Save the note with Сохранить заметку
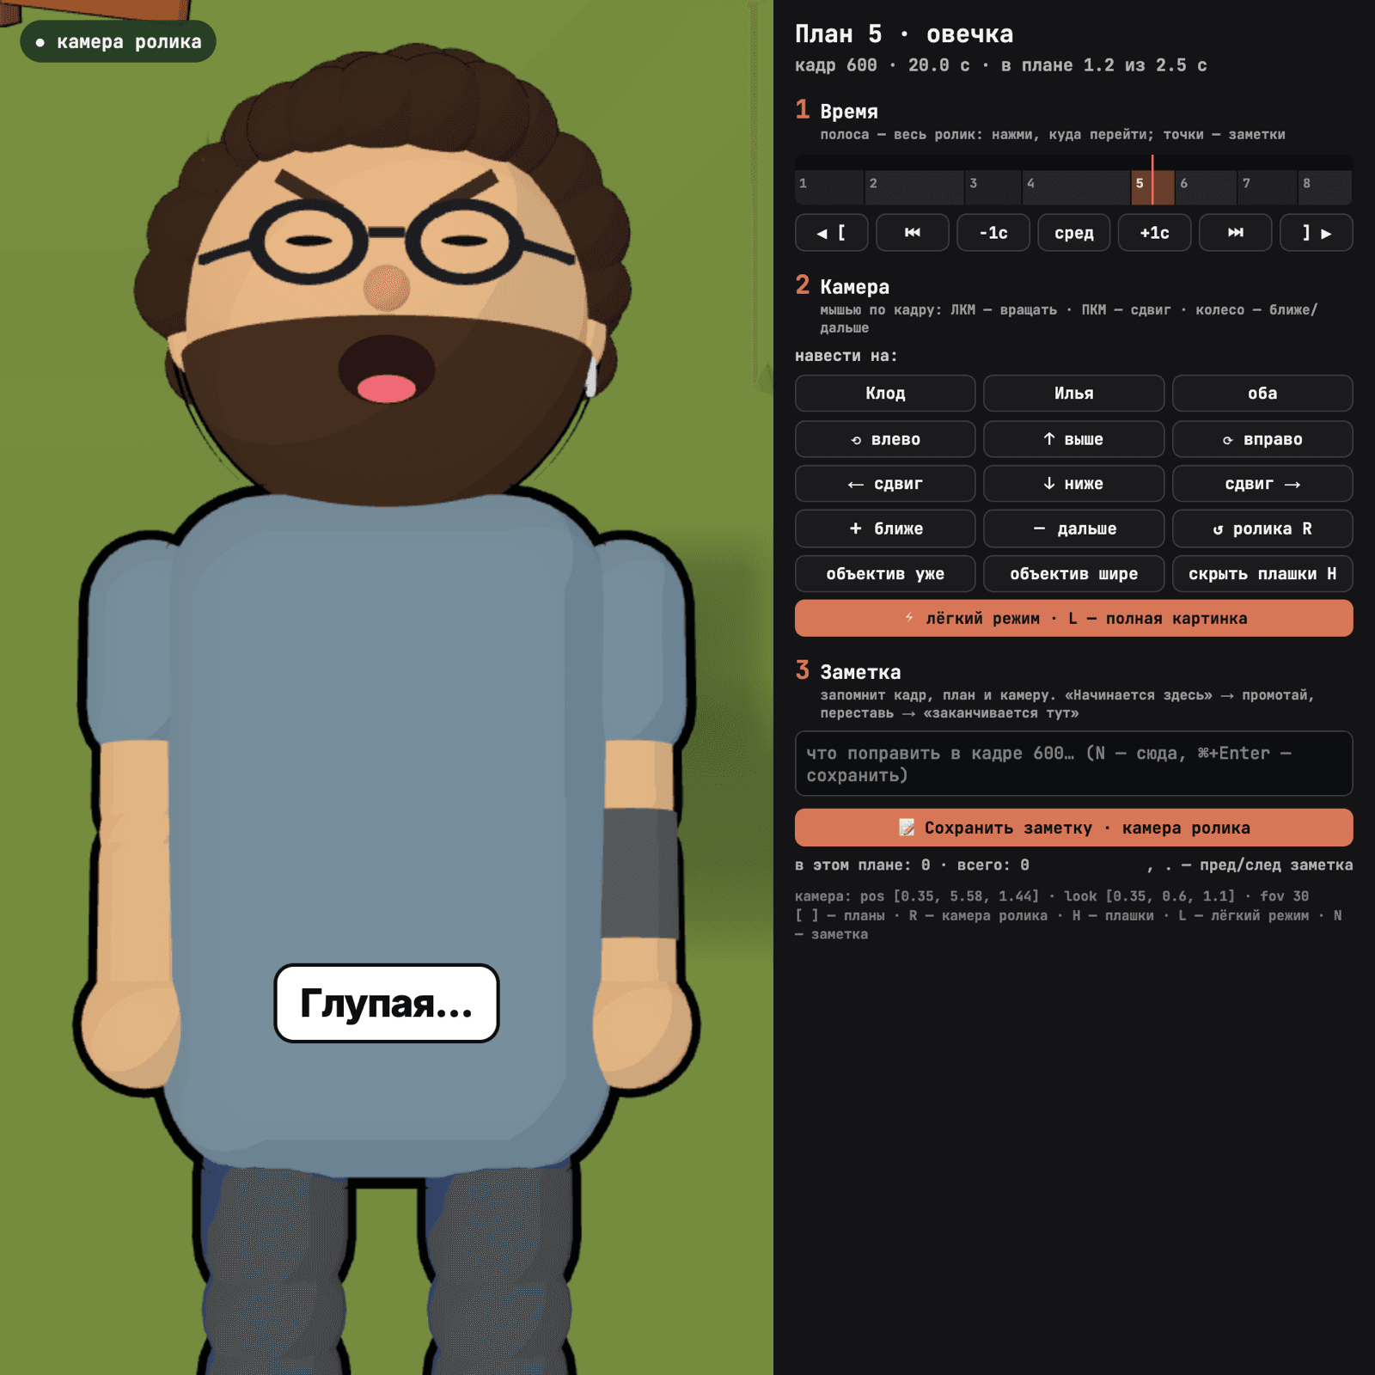This screenshot has width=1375, height=1375. click(1073, 828)
